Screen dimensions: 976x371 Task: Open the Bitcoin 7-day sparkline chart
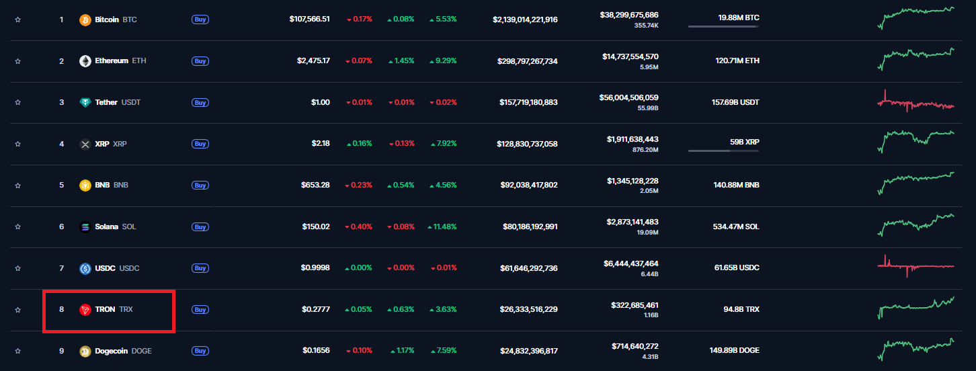[916, 18]
